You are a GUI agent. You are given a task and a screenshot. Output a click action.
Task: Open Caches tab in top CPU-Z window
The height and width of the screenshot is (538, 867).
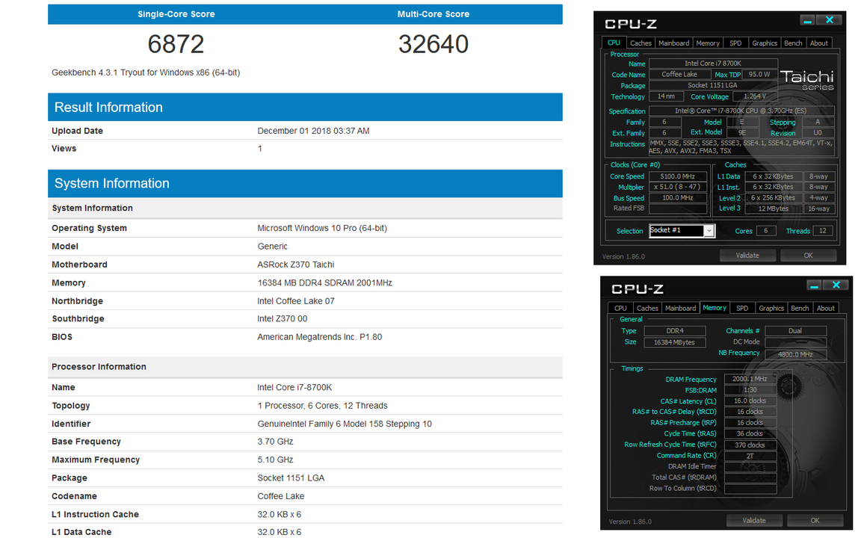pyautogui.click(x=641, y=43)
